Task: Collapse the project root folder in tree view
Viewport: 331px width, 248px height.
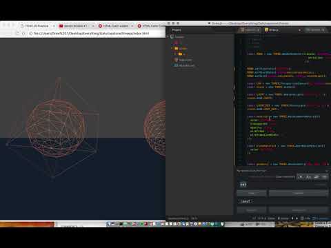Action: pyautogui.click(x=168, y=37)
